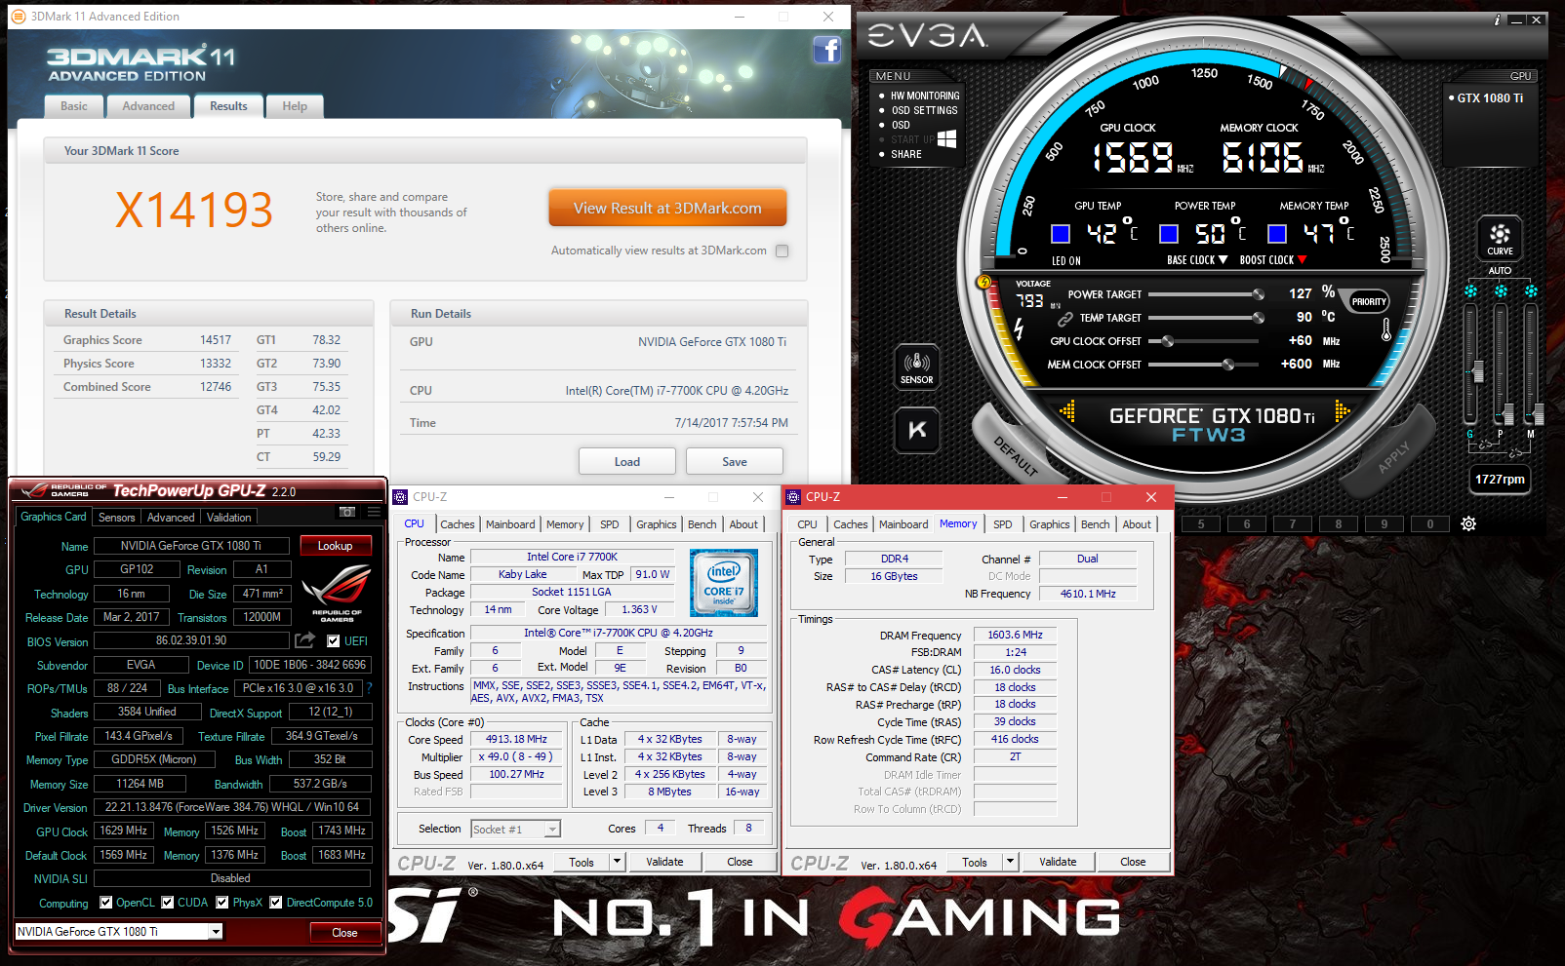Select HW MONITORING in EVGA menu
This screenshot has width=1565, height=966.
[925, 96]
